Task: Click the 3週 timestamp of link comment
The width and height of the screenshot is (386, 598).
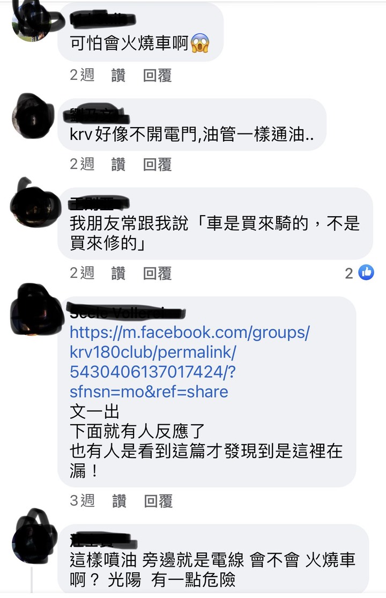Action: pos(83,500)
